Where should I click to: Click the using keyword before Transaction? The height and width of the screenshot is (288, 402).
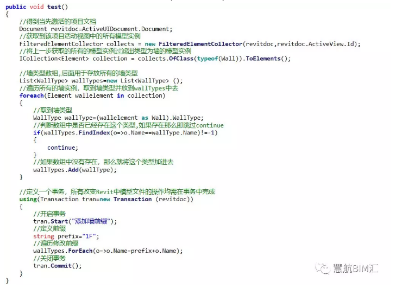click(28, 199)
